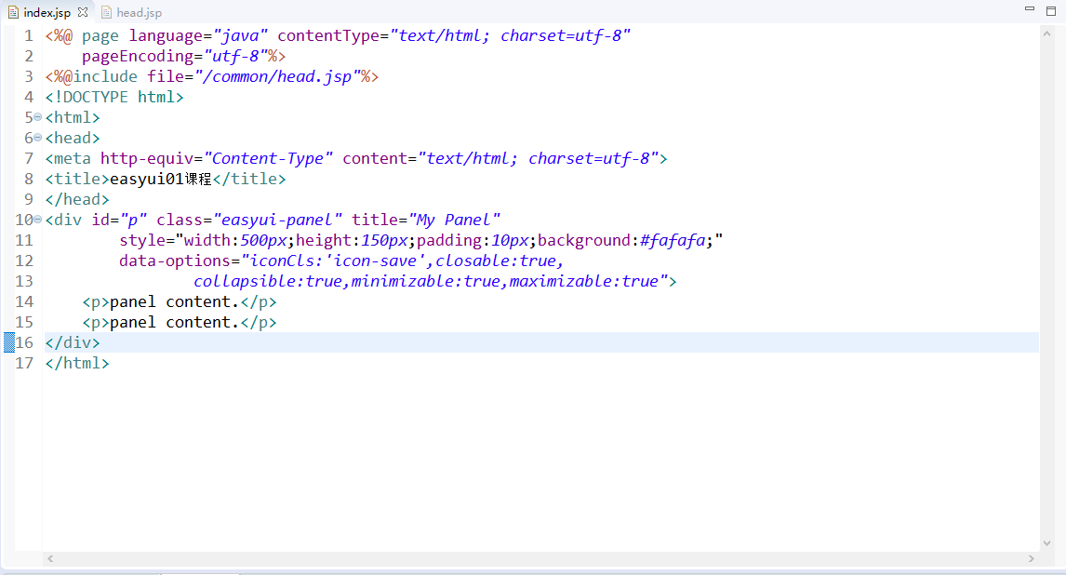Click the opening <html> tag
This screenshot has height=575, width=1066.
point(73,117)
